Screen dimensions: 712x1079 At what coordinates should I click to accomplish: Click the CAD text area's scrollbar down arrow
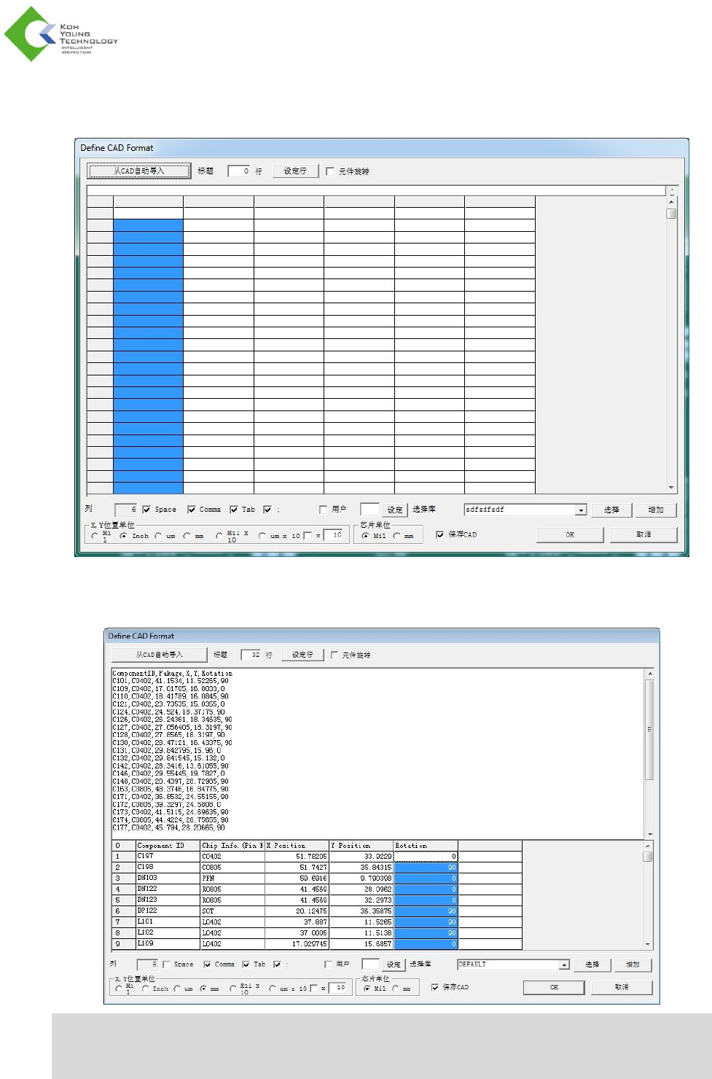tap(649, 834)
